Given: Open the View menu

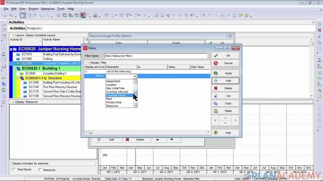Looking at the screenshot, I should 22,9.
